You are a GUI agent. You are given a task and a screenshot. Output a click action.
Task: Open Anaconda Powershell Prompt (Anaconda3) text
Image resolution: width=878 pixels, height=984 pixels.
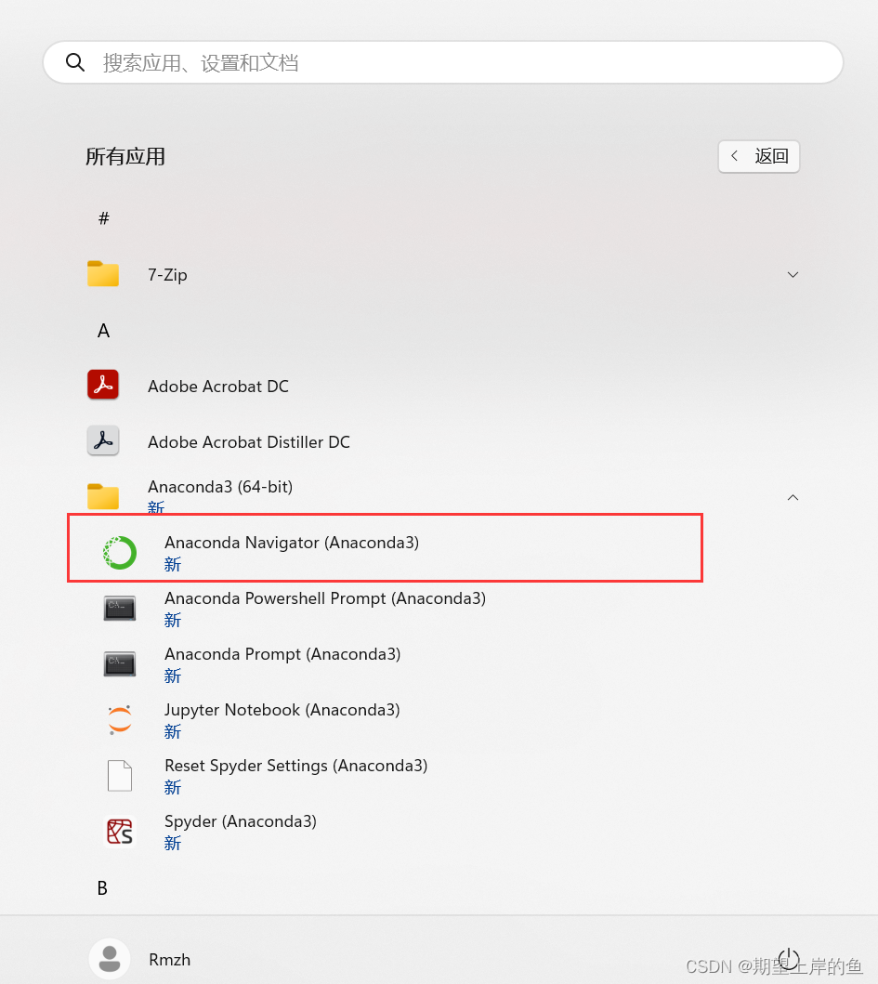pos(325,598)
